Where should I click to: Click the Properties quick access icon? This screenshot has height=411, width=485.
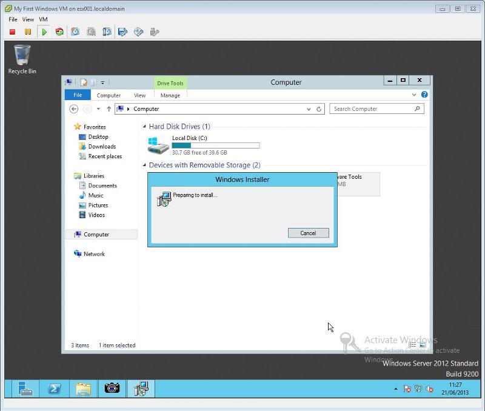(x=84, y=82)
